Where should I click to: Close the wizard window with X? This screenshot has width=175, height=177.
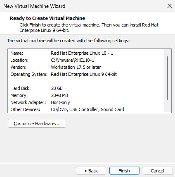click(170, 6)
